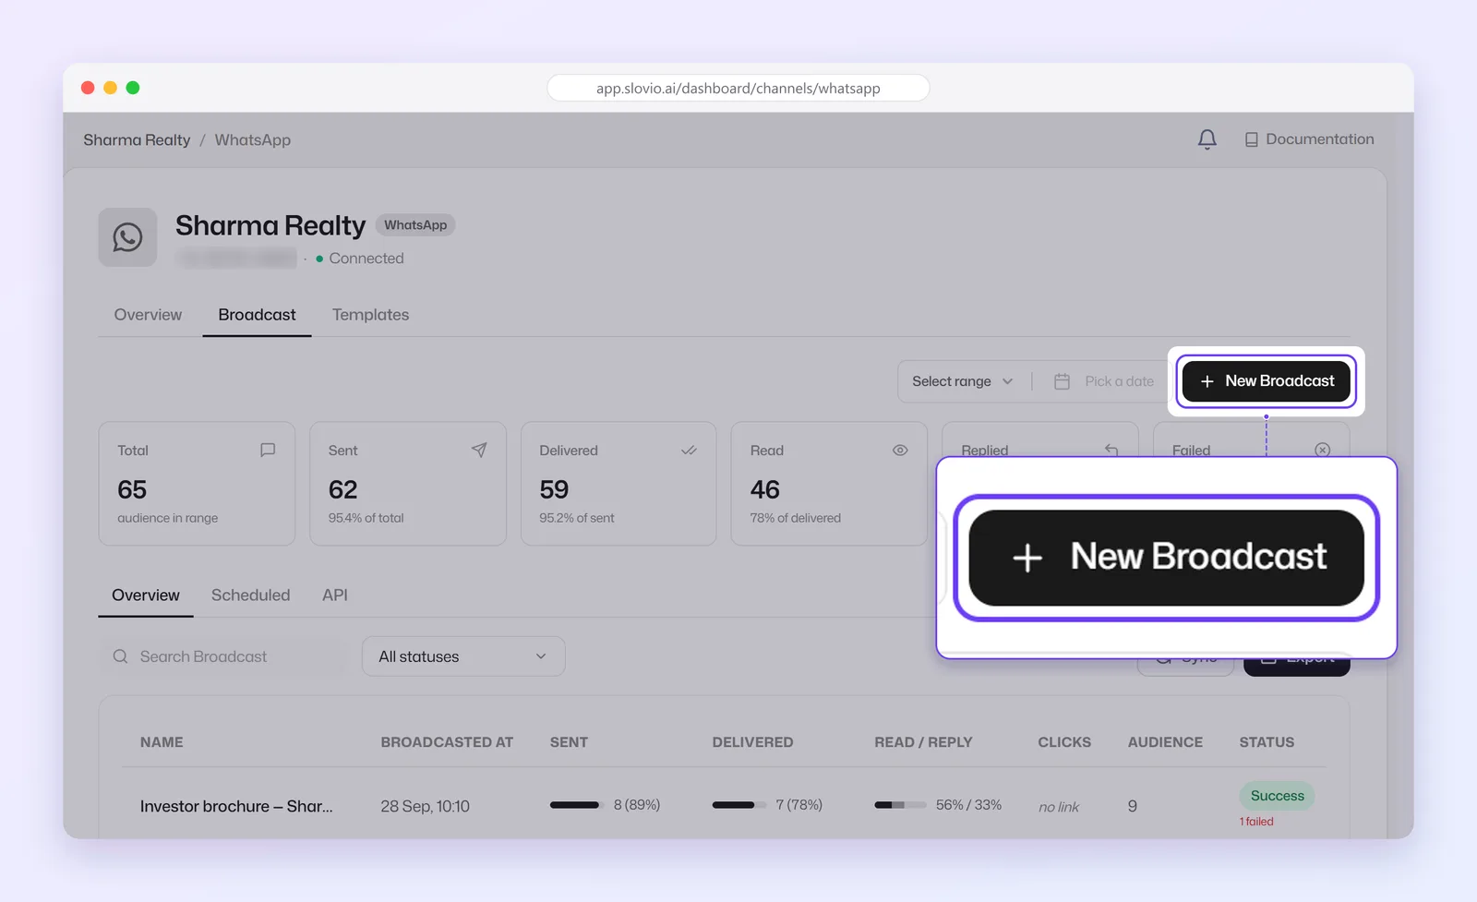Click the 28 Sep, 10:10 cell
This screenshot has height=902, width=1477.
(425, 806)
